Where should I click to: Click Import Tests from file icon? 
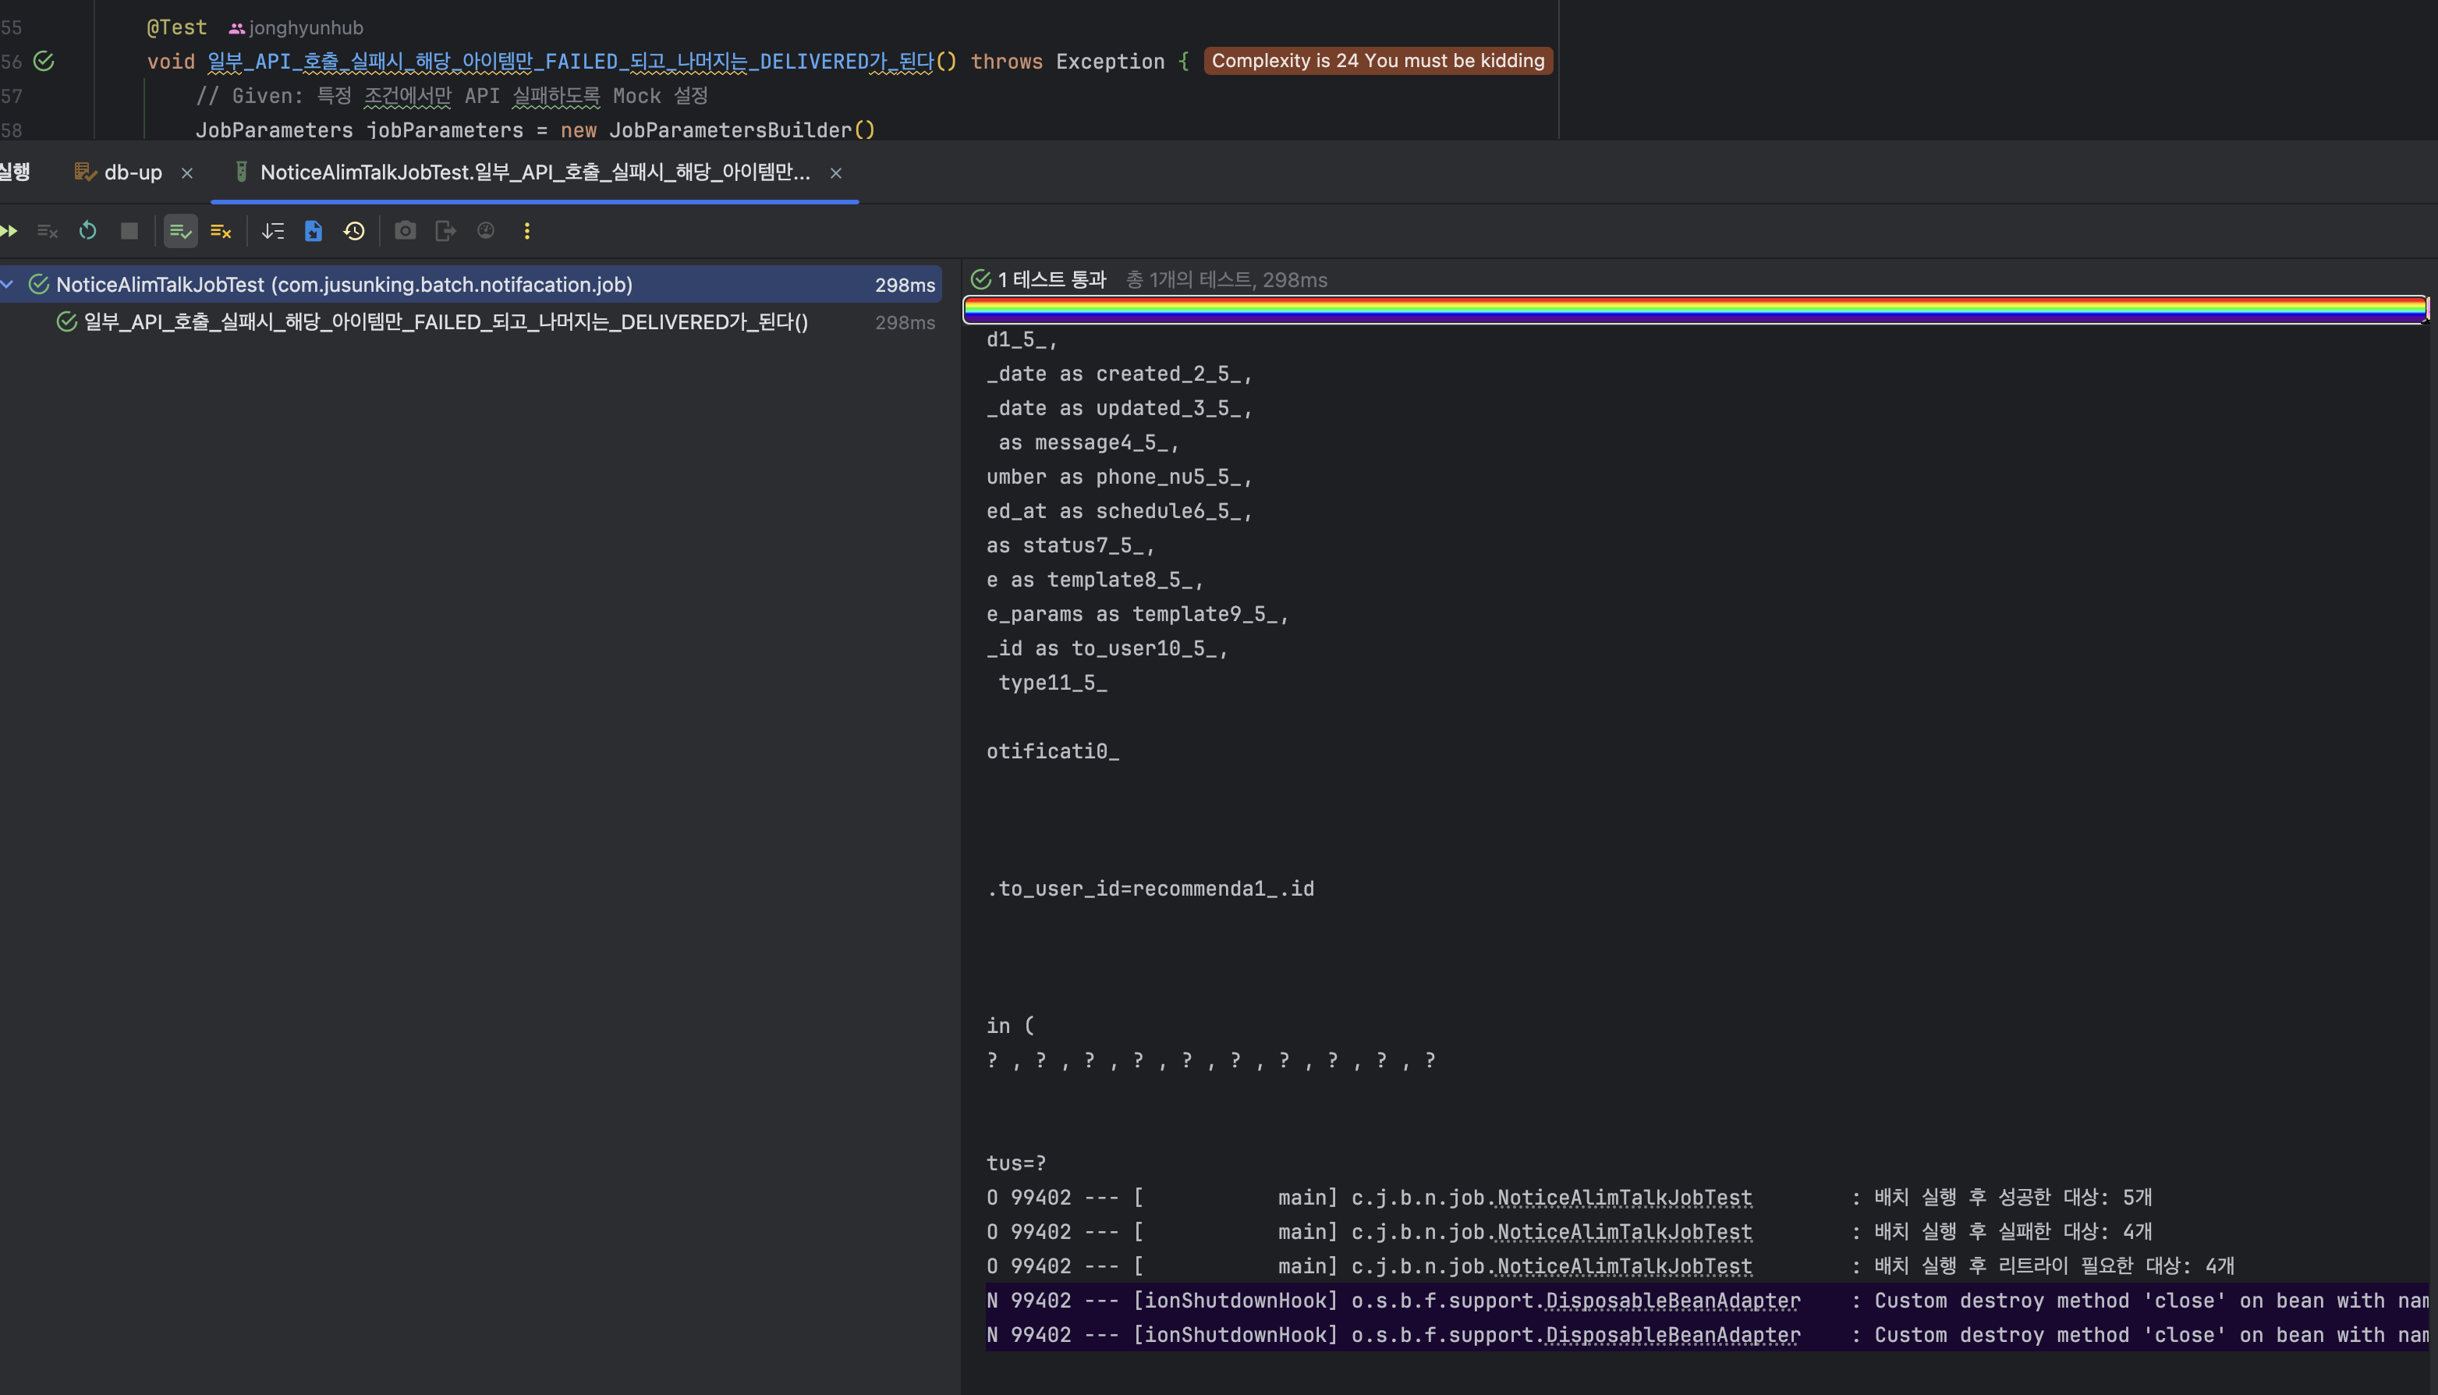[313, 231]
